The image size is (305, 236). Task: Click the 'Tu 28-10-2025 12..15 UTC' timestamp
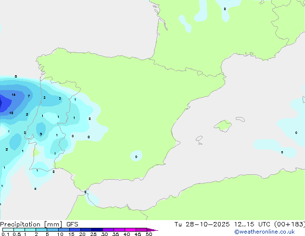(x=222, y=224)
